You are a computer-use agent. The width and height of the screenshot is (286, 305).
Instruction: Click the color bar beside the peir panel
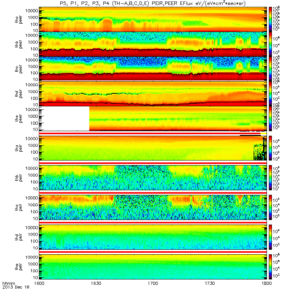[x=270, y=266]
